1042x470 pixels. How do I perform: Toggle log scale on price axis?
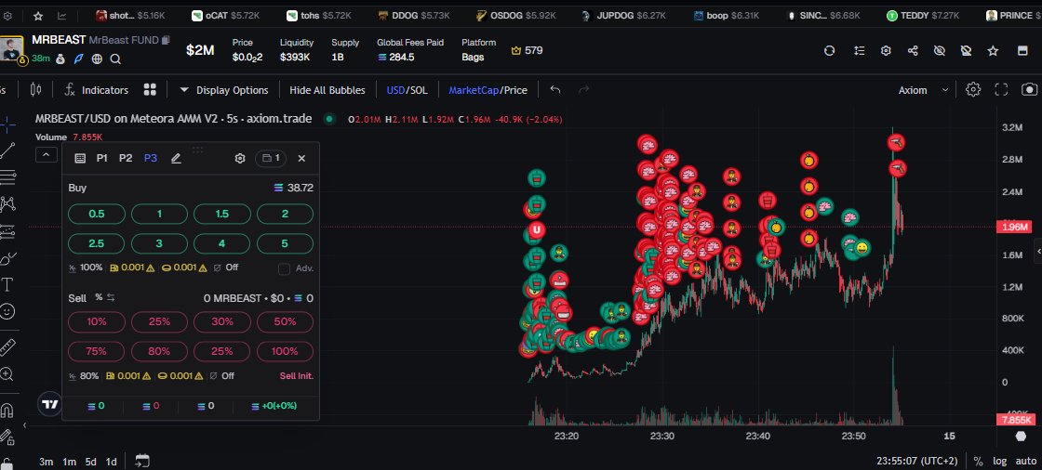click(999, 462)
